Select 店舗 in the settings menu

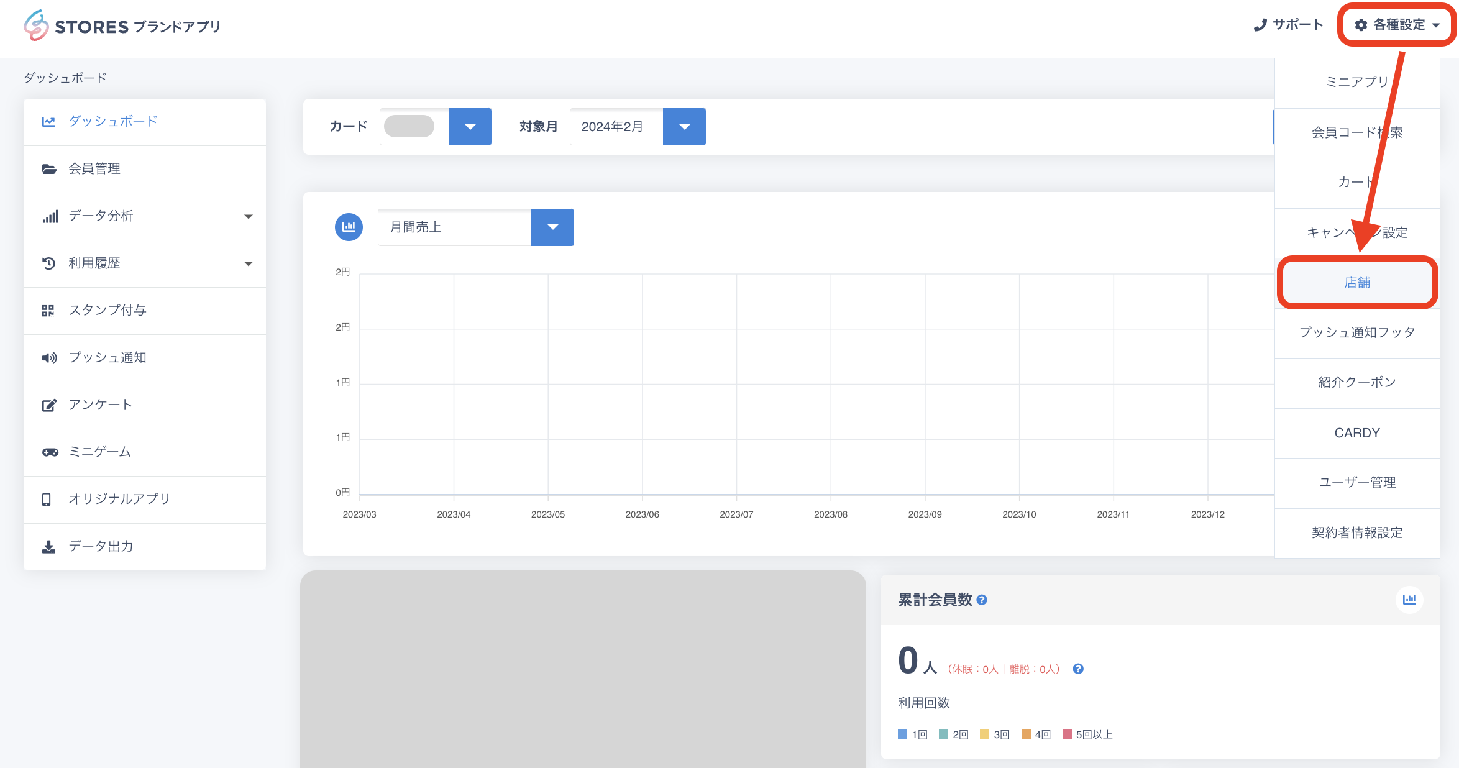1357,283
